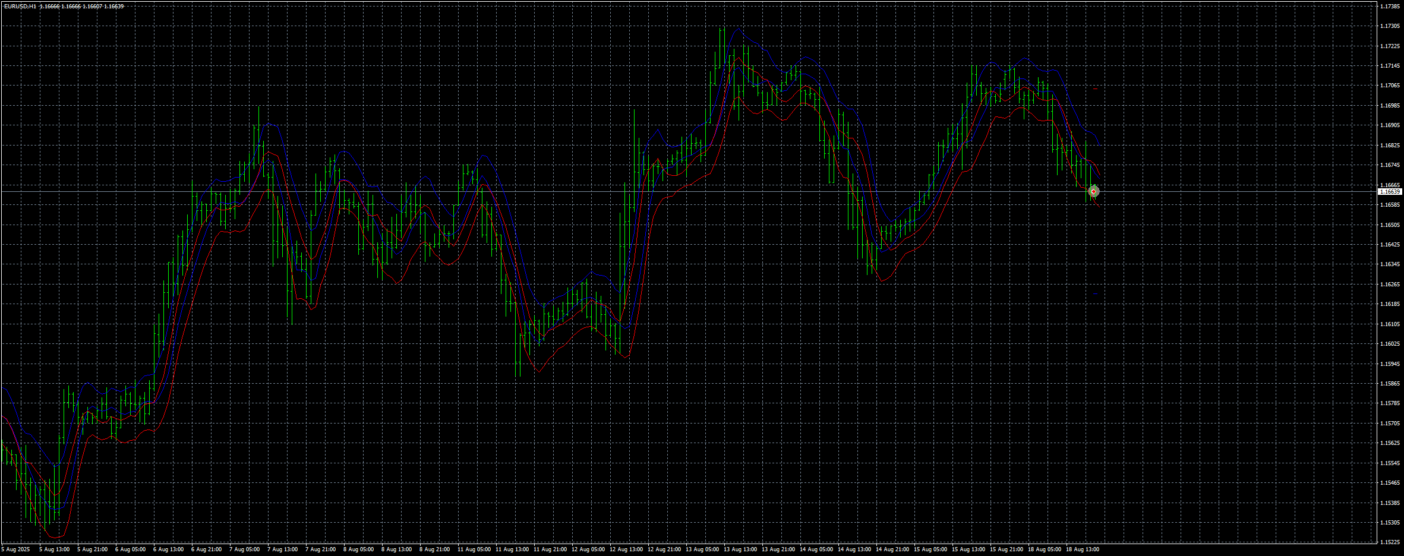Select the current price tag 1.16639
Screen dimensions: 1404x556
coord(1390,192)
